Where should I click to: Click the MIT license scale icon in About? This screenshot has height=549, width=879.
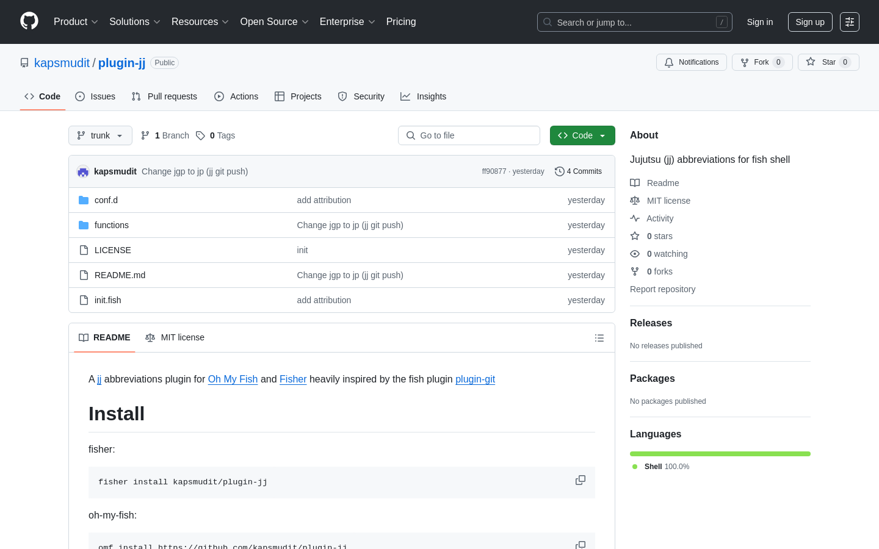pyautogui.click(x=635, y=201)
